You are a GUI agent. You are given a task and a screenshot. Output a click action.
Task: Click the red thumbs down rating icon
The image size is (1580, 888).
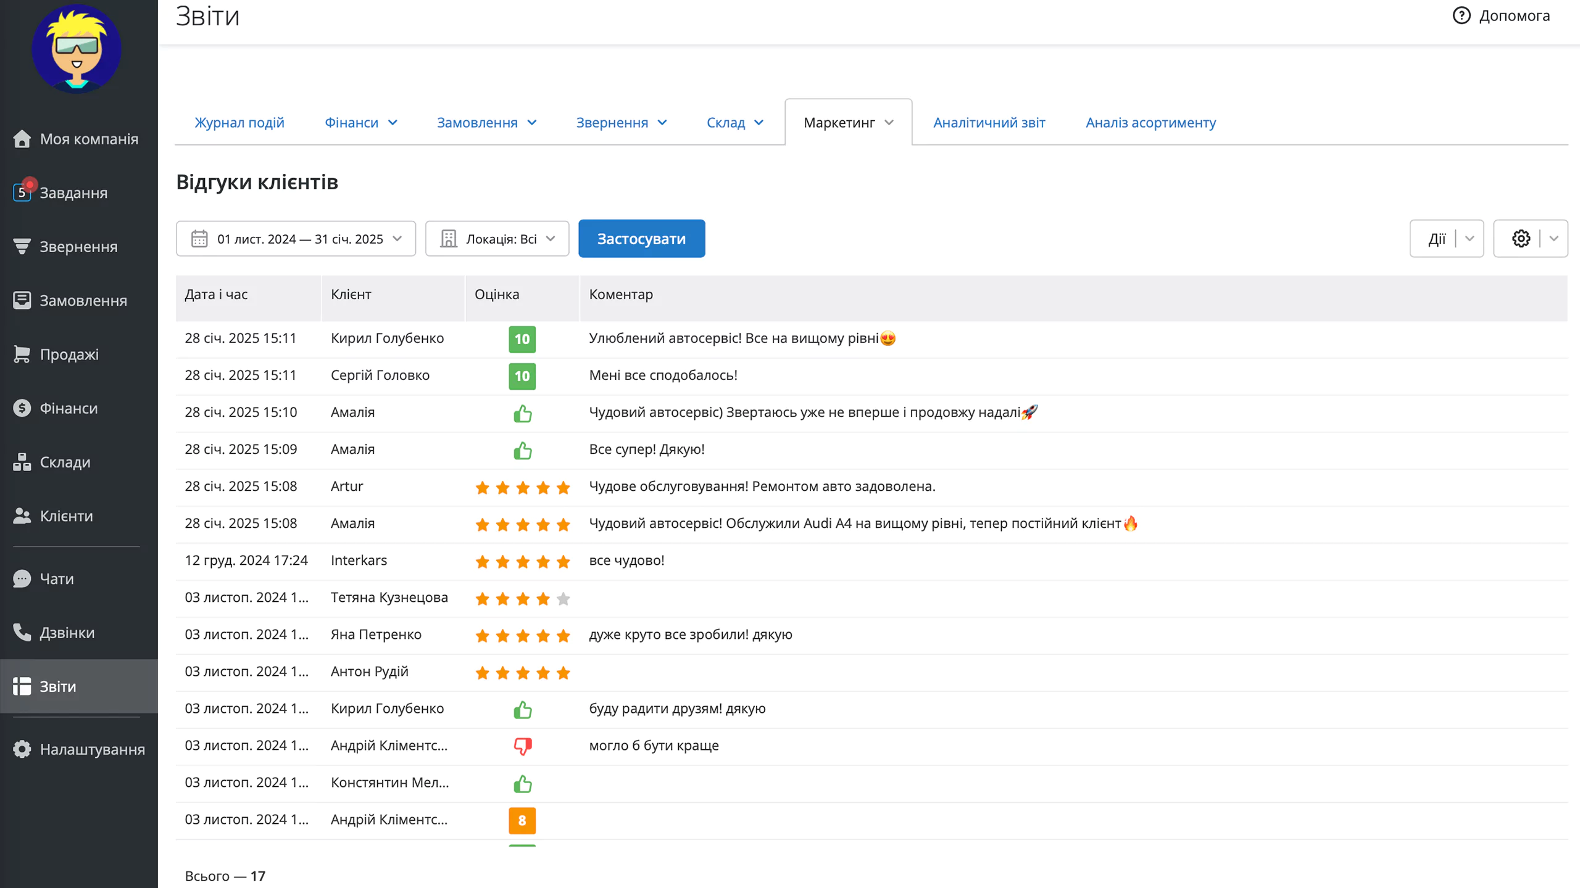point(523,746)
